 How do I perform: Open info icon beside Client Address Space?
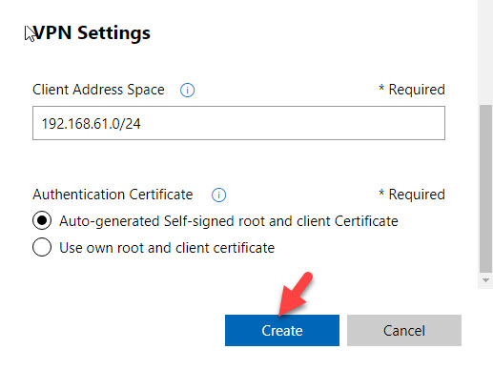pos(187,91)
